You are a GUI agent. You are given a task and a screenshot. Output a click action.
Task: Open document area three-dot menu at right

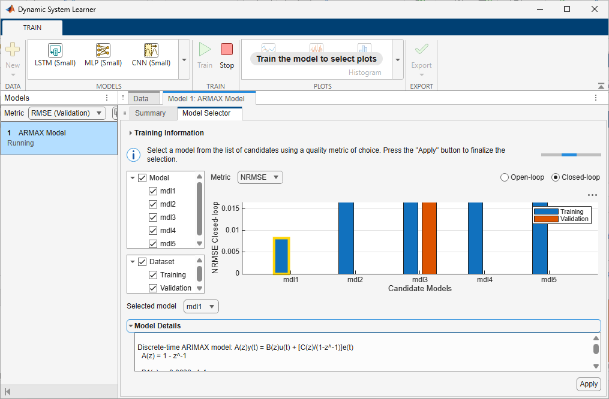click(596, 98)
